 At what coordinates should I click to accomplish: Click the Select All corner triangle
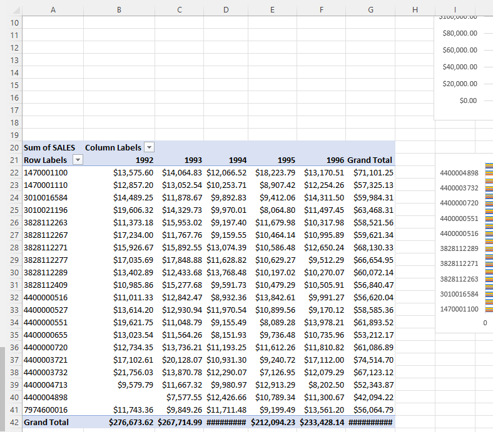pyautogui.click(x=15, y=9)
